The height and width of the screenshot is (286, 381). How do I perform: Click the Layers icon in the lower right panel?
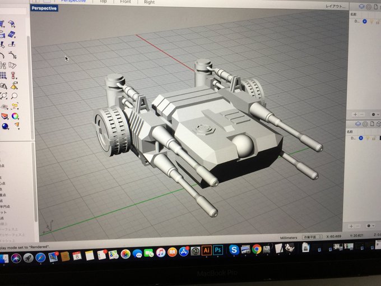point(358,124)
